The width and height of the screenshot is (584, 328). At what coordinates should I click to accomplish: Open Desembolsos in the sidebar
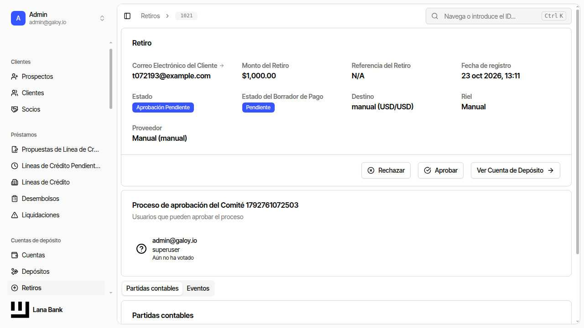pos(57,199)
